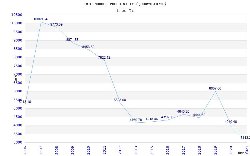Click the Importi subtitle
The height and width of the screenshot is (156, 250).
point(125,11)
